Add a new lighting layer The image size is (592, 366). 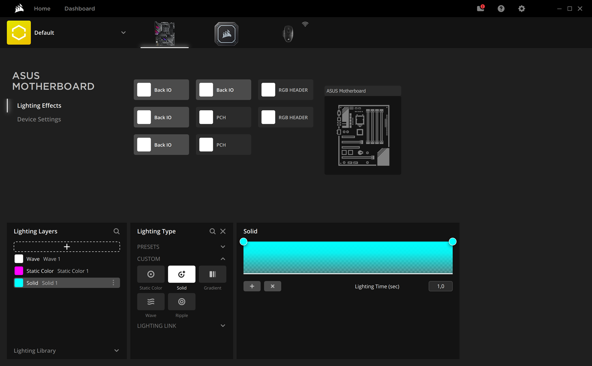coord(67,247)
